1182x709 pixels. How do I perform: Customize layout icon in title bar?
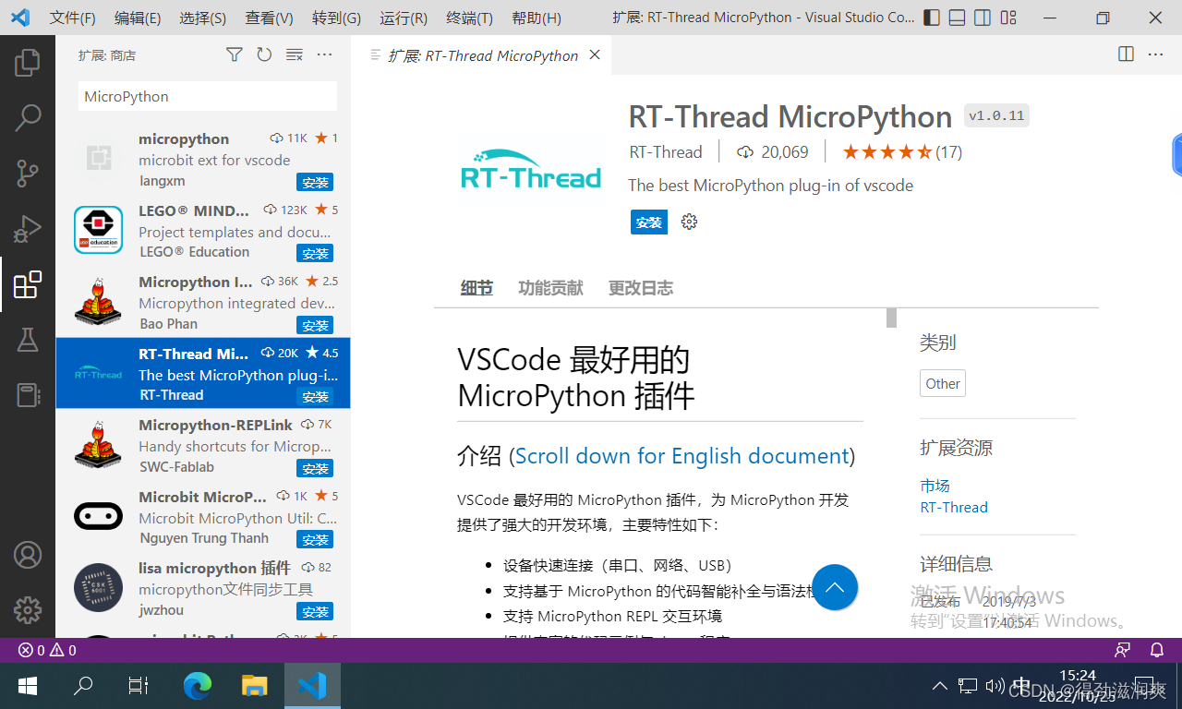[x=1008, y=18]
